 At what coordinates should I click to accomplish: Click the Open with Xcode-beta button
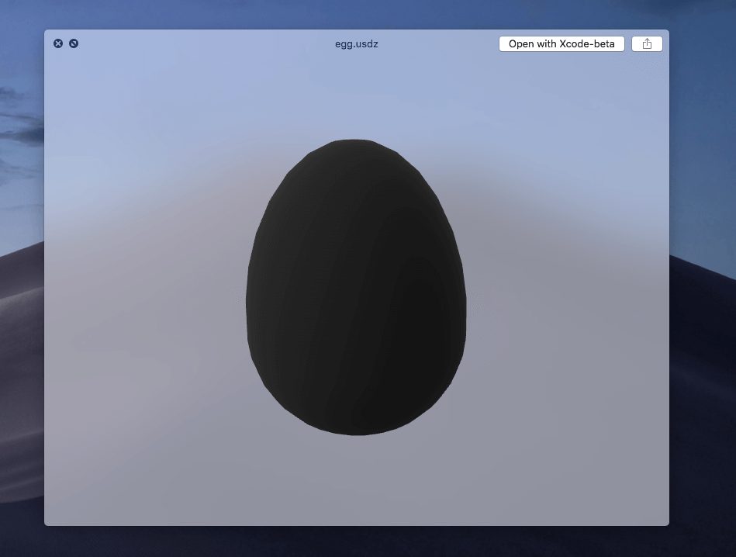pos(562,43)
